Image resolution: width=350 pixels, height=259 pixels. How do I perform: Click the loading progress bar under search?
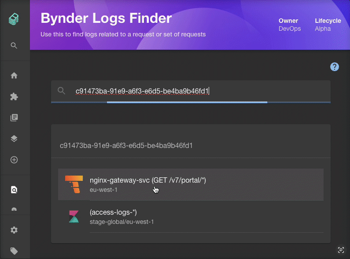coord(191,102)
